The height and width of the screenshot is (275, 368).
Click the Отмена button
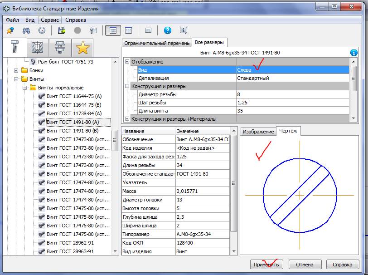[305, 265]
